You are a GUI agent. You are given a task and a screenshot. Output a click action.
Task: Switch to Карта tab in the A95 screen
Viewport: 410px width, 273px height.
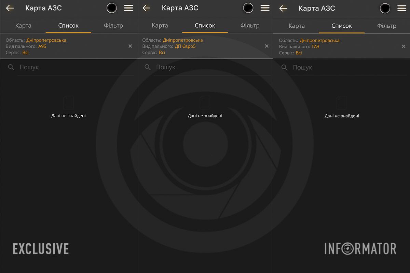(23, 26)
